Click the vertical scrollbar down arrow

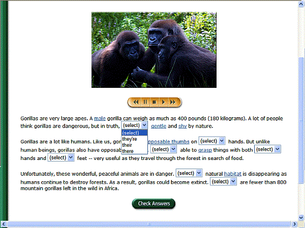pyautogui.click(x=301, y=217)
